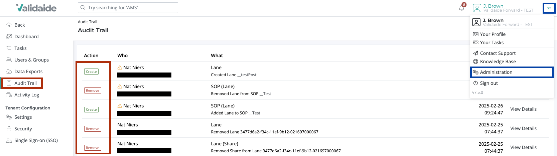
Task: Click the Single Sign-on user-lock icon
Action: [x=9, y=140]
